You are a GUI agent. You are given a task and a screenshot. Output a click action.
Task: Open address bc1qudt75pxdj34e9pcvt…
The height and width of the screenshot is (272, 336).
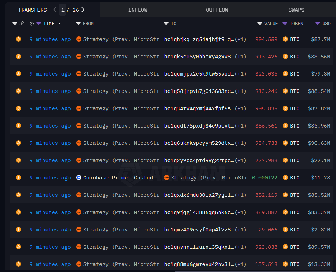tap(199, 126)
